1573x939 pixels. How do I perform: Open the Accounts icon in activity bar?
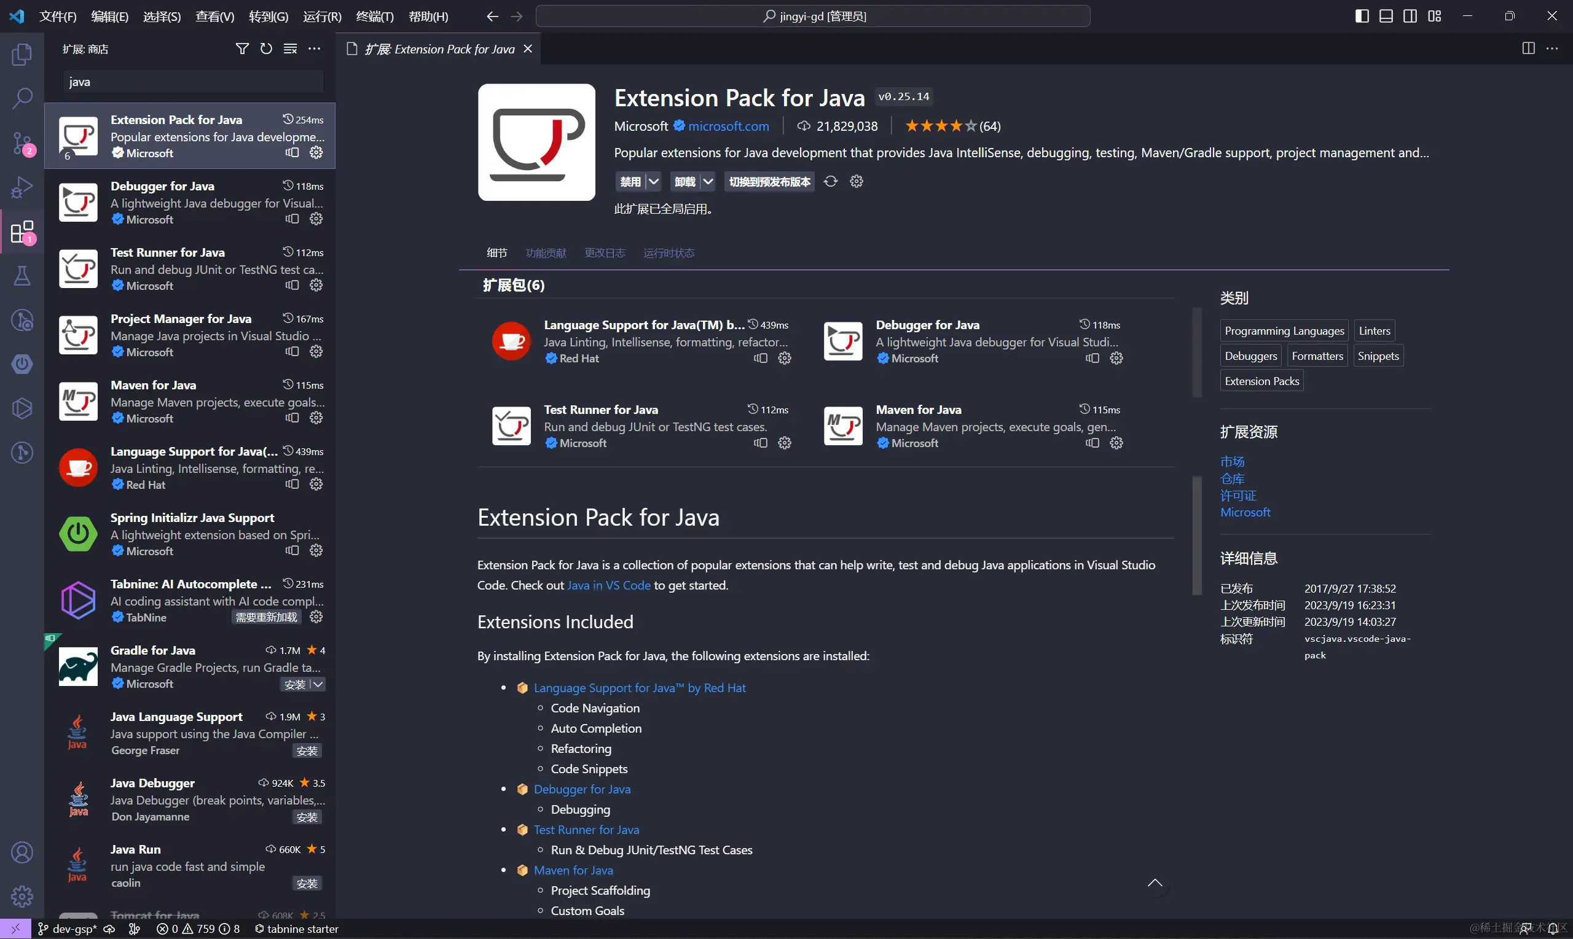[22, 852]
